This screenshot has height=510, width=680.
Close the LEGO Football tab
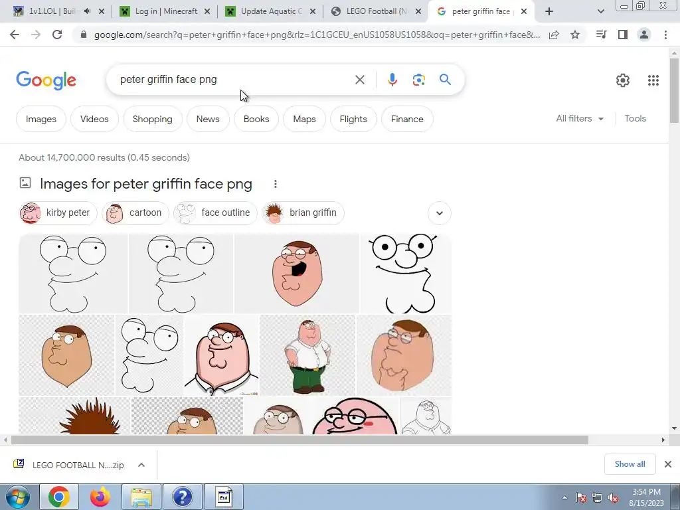pyautogui.click(x=418, y=12)
